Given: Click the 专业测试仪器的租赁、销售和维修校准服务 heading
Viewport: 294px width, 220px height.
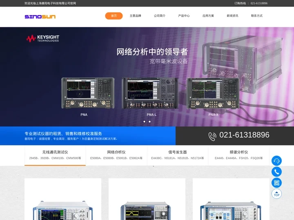Looking at the screenshot, I should tap(63, 134).
